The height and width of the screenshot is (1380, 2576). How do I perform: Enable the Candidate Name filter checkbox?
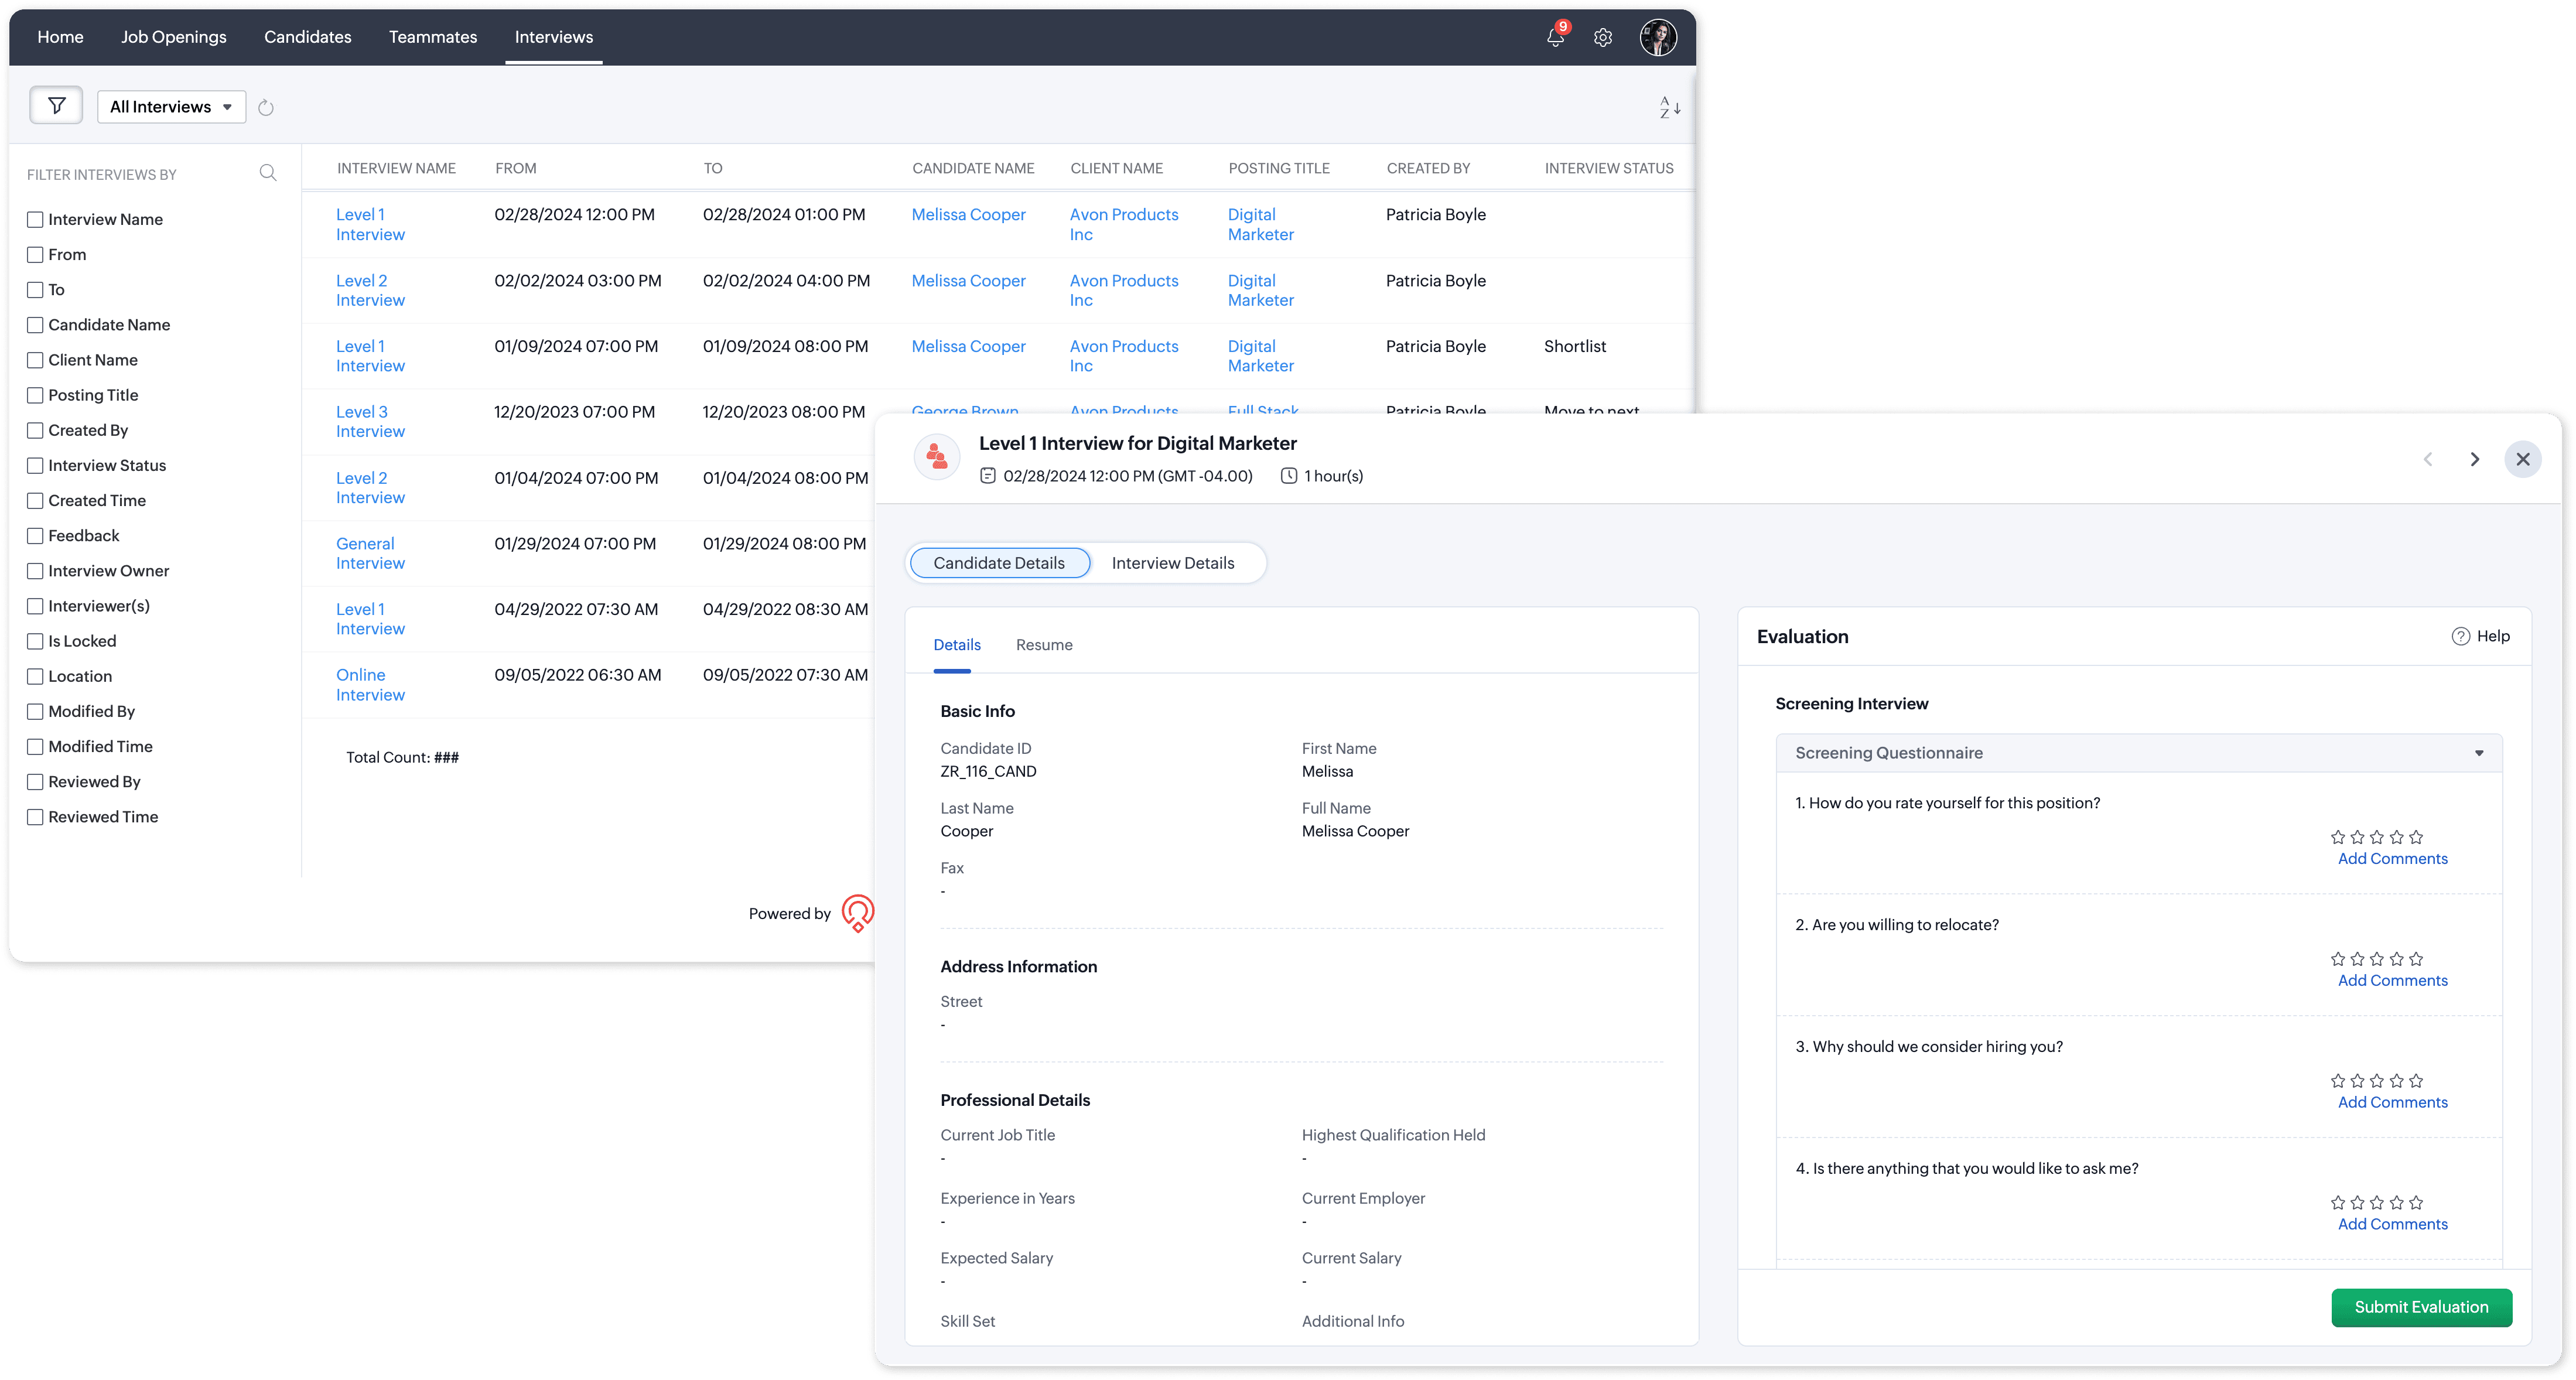coord(36,325)
